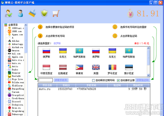
Task: Click the phone number column header
Action: (x=92, y=85)
